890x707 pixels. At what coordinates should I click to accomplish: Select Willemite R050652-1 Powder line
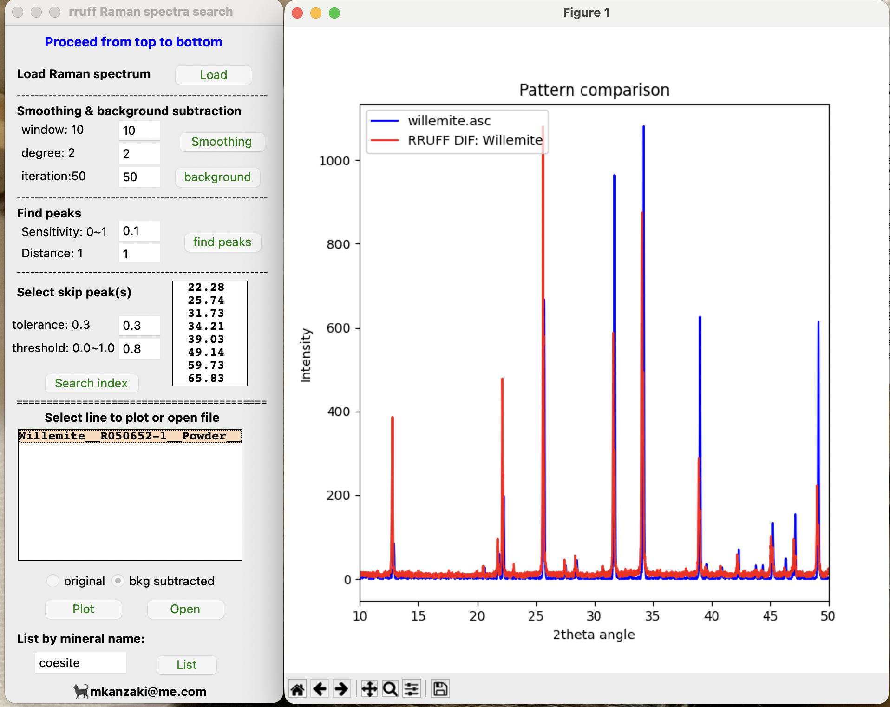click(130, 436)
